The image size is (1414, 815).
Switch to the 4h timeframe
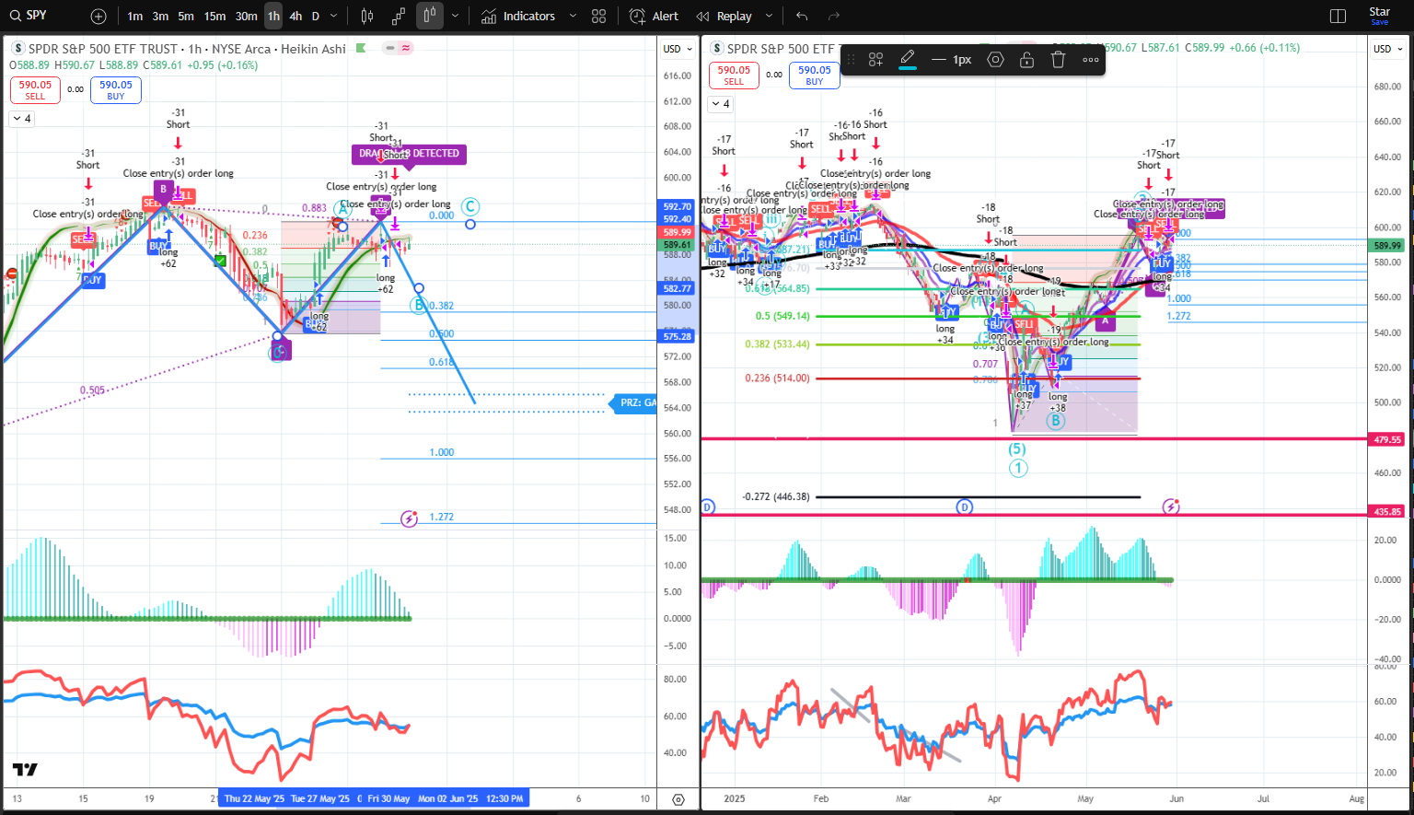pos(296,17)
